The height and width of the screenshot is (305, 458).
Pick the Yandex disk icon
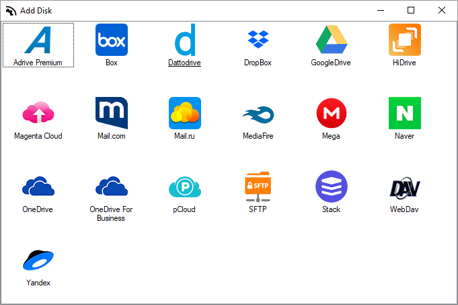pos(38,260)
